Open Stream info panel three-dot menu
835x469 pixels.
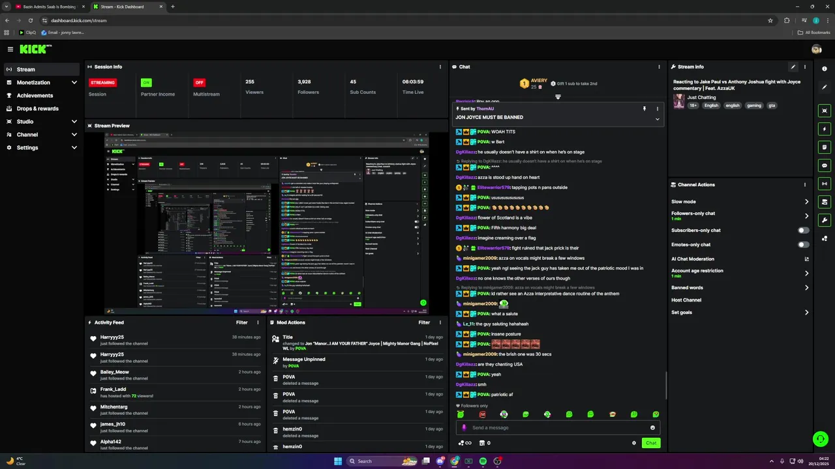(805, 66)
